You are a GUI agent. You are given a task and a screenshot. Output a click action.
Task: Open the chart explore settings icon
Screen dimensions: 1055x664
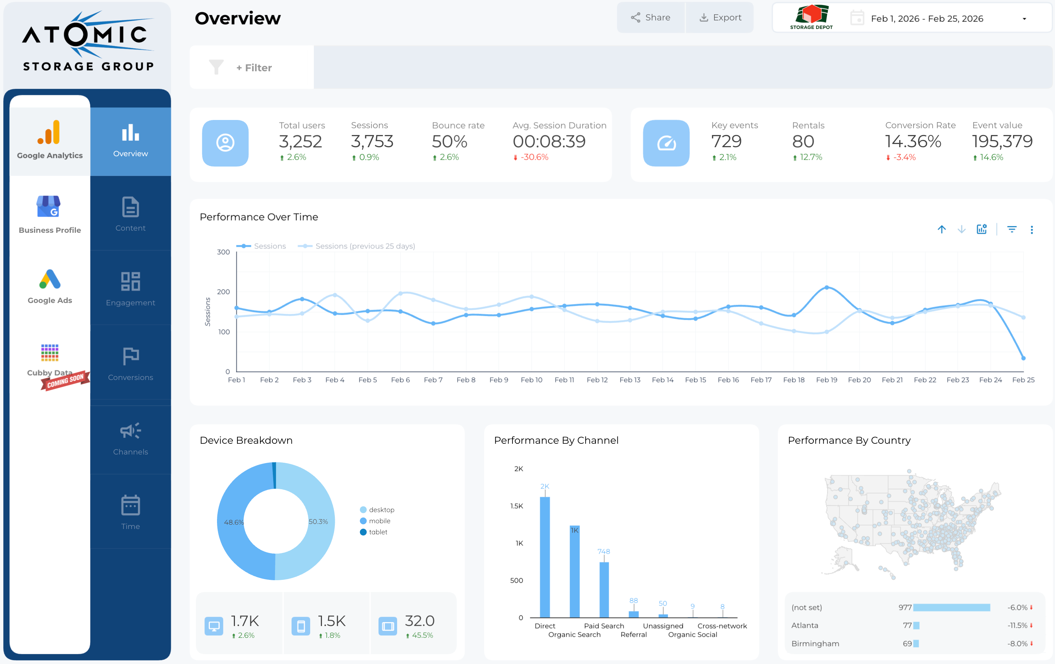[x=981, y=229]
